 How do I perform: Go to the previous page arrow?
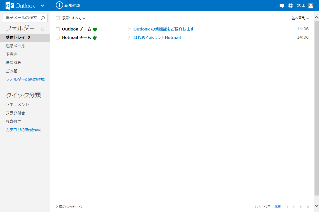click(x=294, y=207)
